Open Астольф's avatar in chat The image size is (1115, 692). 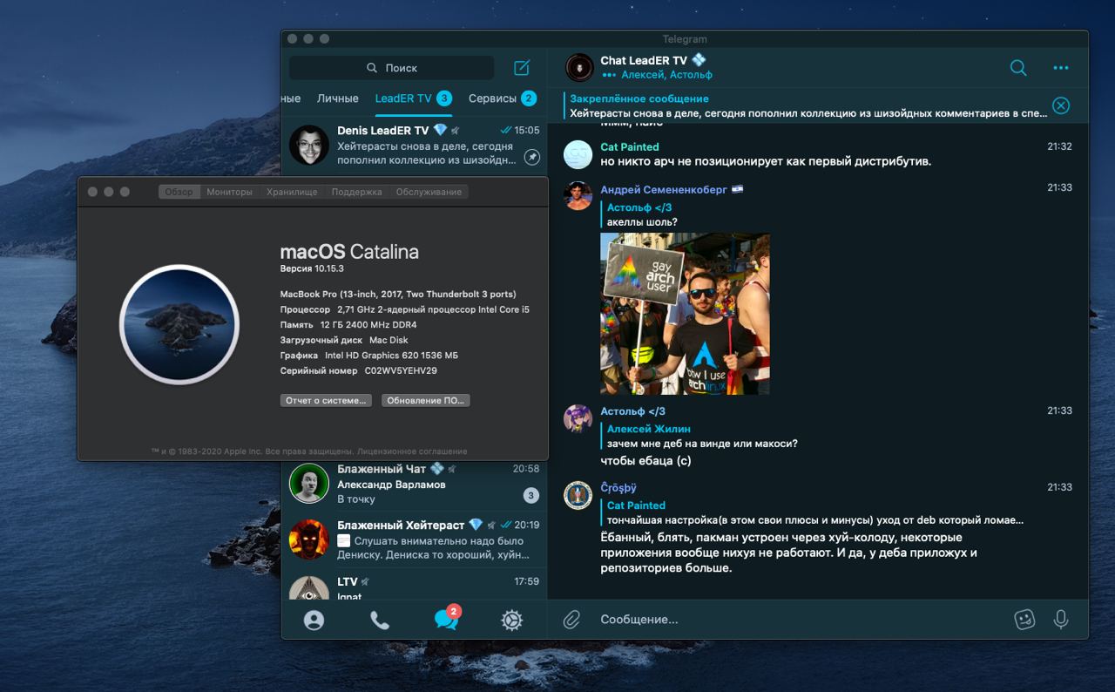coord(578,418)
